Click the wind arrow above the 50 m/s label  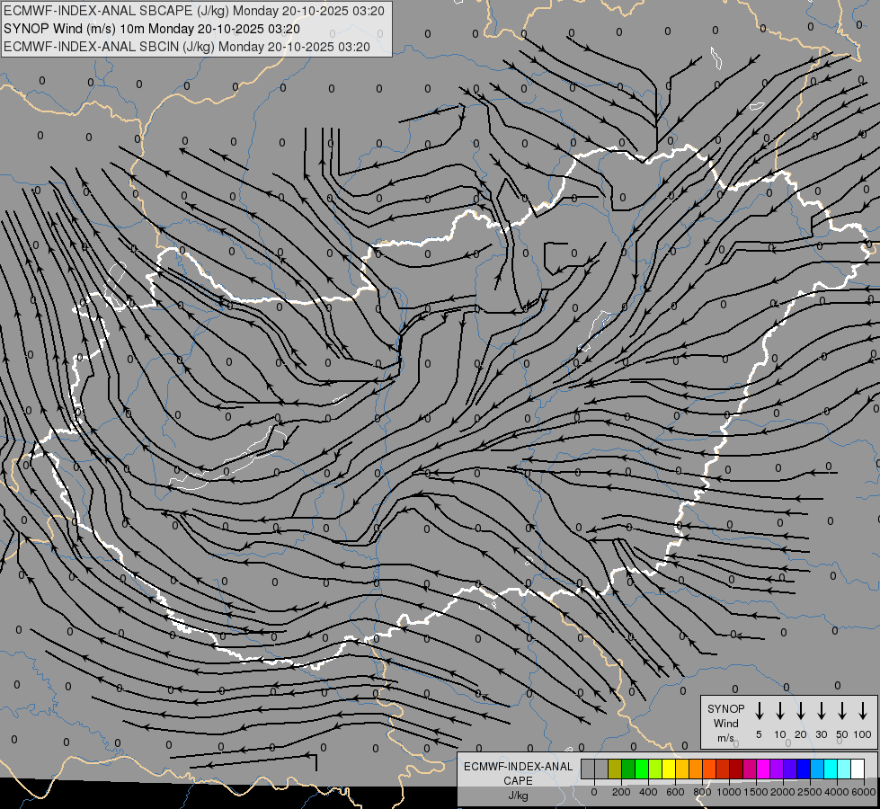[x=842, y=711]
